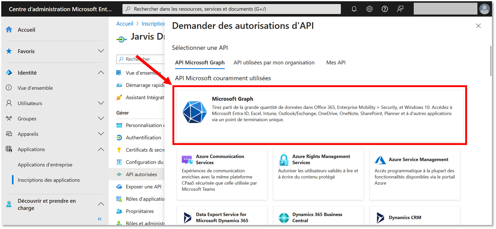Click the Authentification icon in the Gérer menu
The image size is (496, 229).
click(x=119, y=138)
